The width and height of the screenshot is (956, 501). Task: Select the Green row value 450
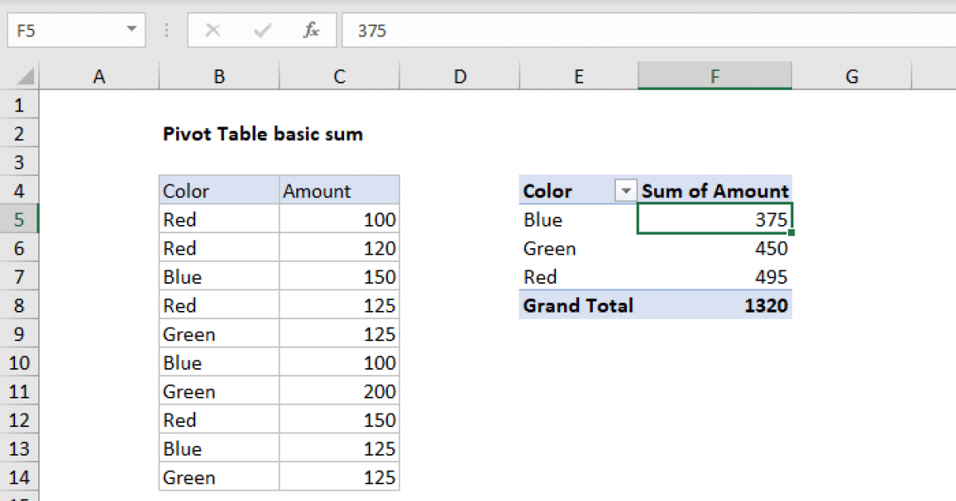715,249
